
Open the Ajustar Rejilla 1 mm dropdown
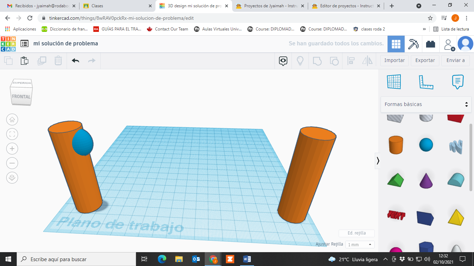tap(360, 245)
